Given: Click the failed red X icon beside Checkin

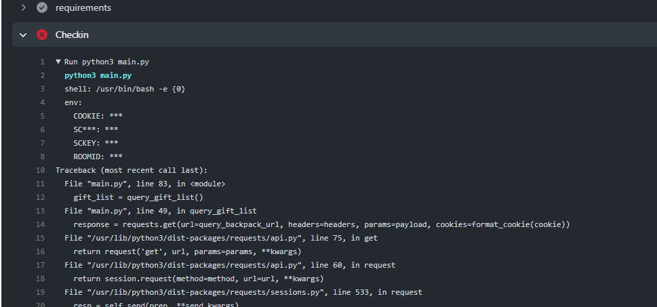Looking at the screenshot, I should 42,35.
